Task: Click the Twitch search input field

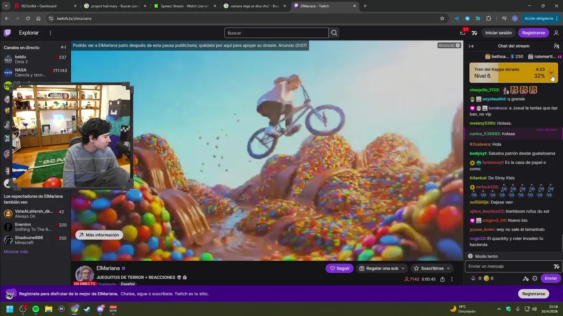Action: (x=276, y=33)
